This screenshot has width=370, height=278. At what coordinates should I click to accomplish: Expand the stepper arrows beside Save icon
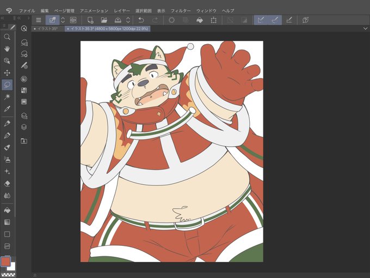pyautogui.click(x=128, y=20)
